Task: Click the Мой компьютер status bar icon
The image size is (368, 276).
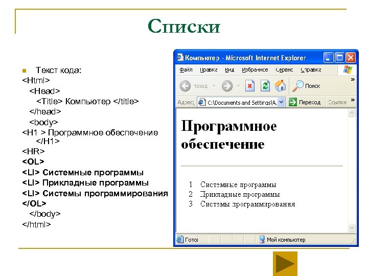Action: 262,239
